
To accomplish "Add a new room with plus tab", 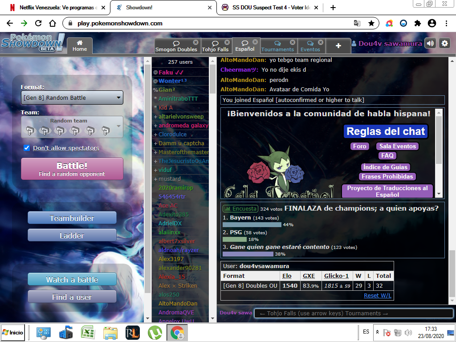I will tap(338, 46).
